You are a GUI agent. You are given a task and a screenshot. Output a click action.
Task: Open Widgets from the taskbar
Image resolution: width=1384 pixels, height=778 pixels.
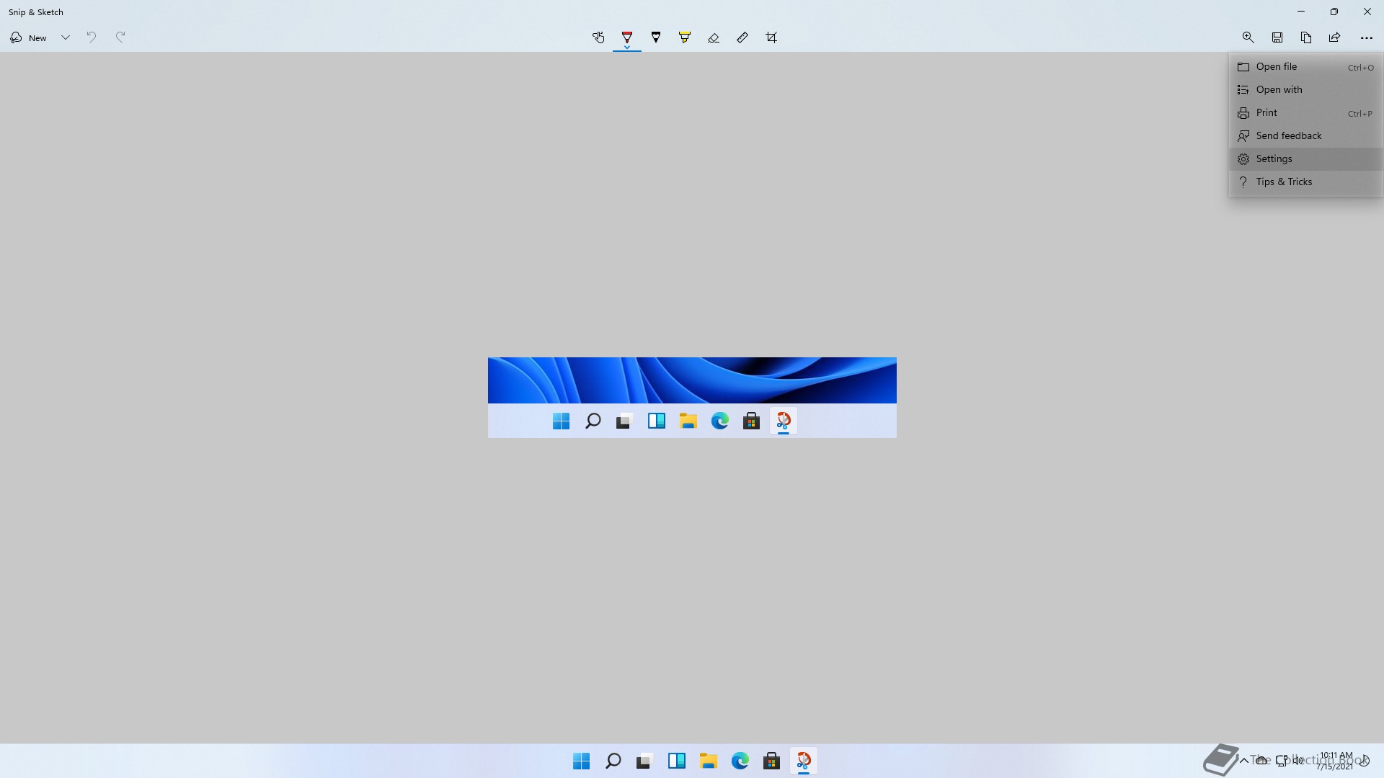tap(676, 761)
